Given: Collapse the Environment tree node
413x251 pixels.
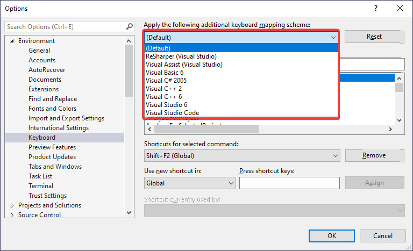Looking at the screenshot, I should tap(12, 41).
